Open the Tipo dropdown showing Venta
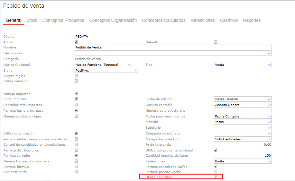This screenshot has height=181, width=295. (x=243, y=65)
